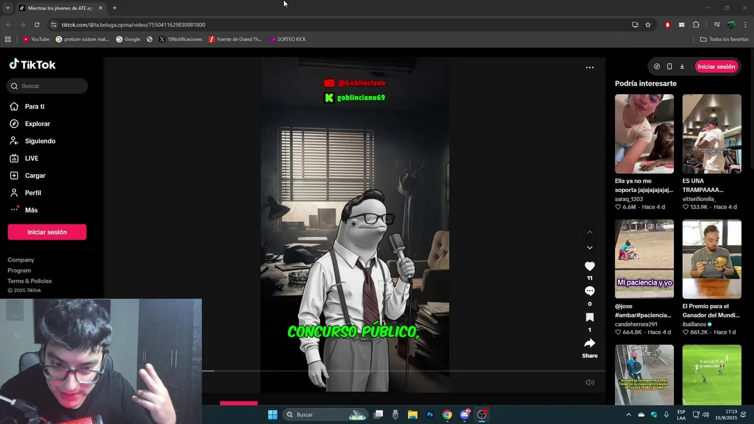Expand the Company footer section

point(21,260)
